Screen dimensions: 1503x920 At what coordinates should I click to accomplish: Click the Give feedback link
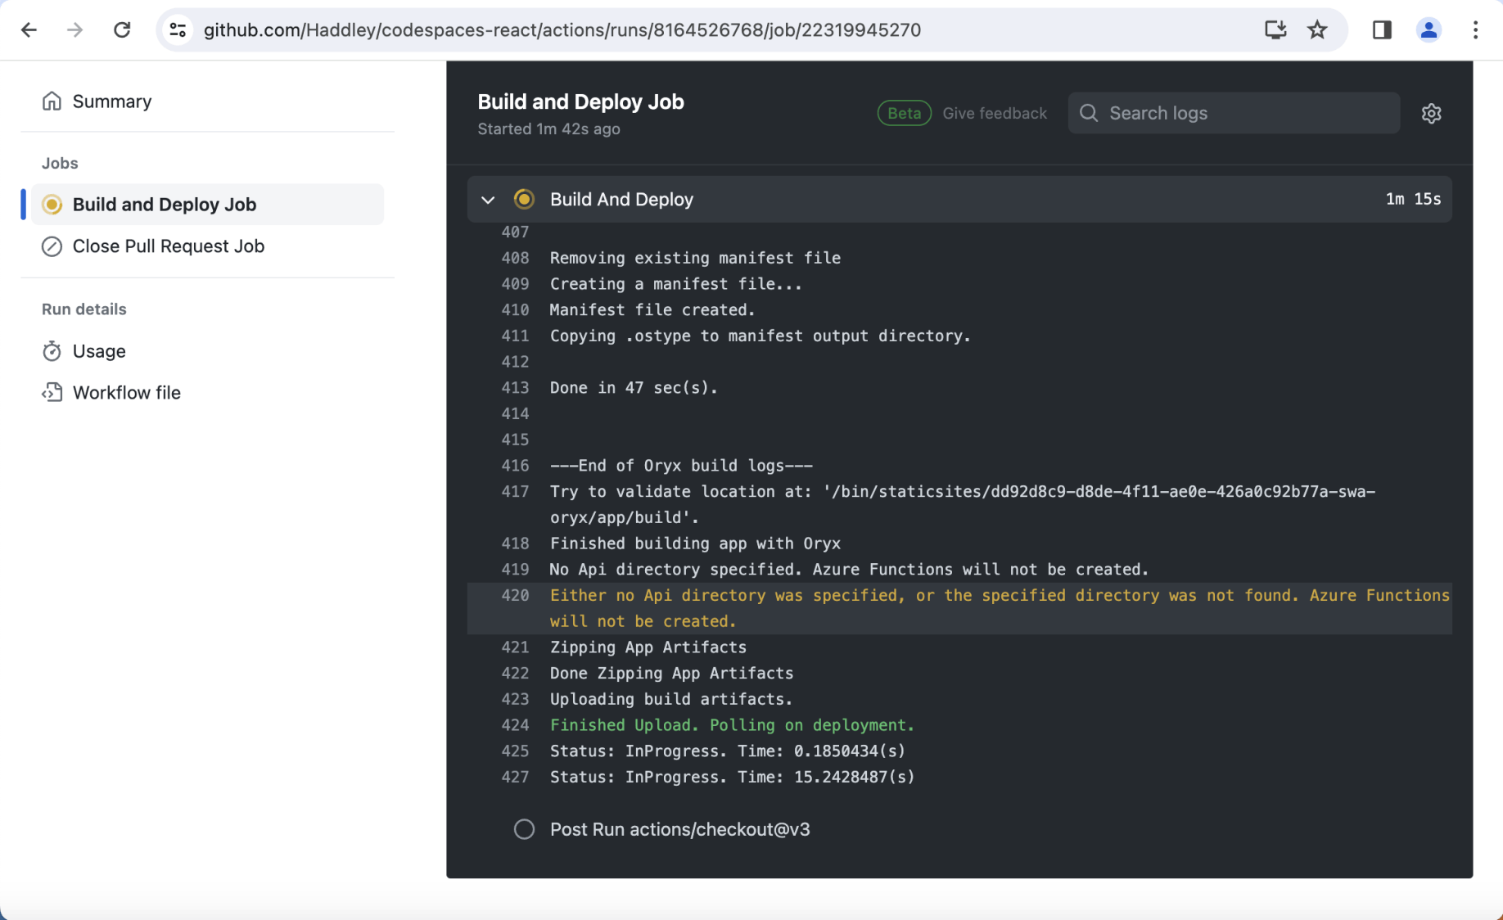coord(994,114)
